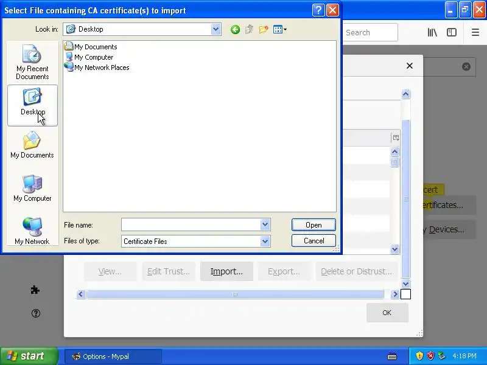The image size is (487, 365).
Task: Click Mypal Search box
Action: click(370, 32)
